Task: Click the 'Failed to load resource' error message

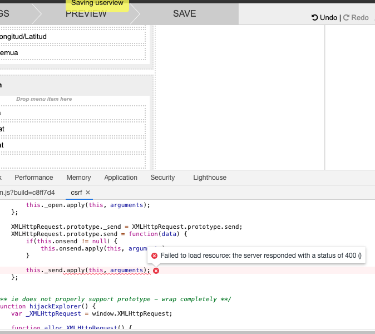Action: click(261, 256)
